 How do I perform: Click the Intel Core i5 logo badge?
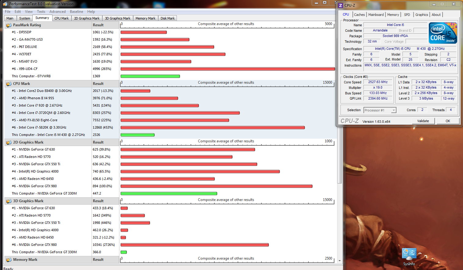coord(443,33)
